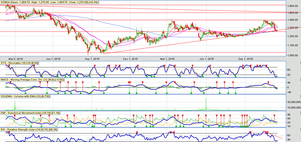Viewport: 301px width, 142px height.
Task: Click the rightmost red marker in Stochastic panel
Action: point(266,66)
